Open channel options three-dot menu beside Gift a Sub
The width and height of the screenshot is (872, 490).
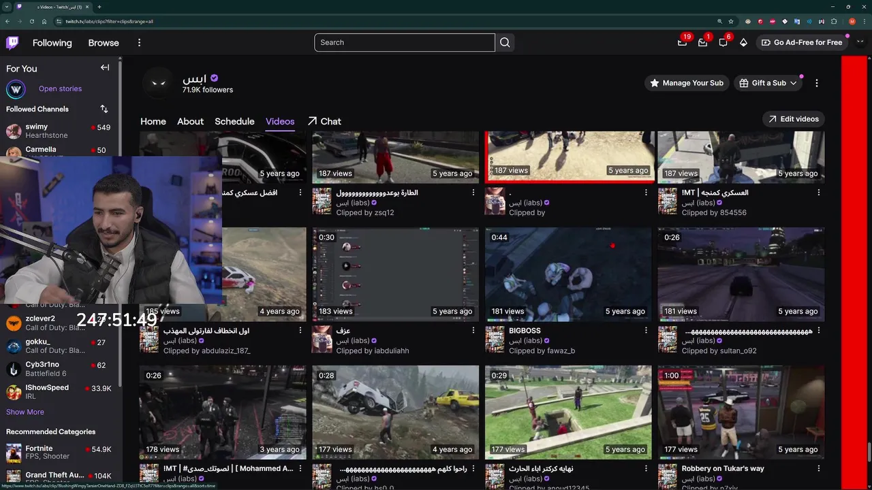pyautogui.click(x=817, y=83)
